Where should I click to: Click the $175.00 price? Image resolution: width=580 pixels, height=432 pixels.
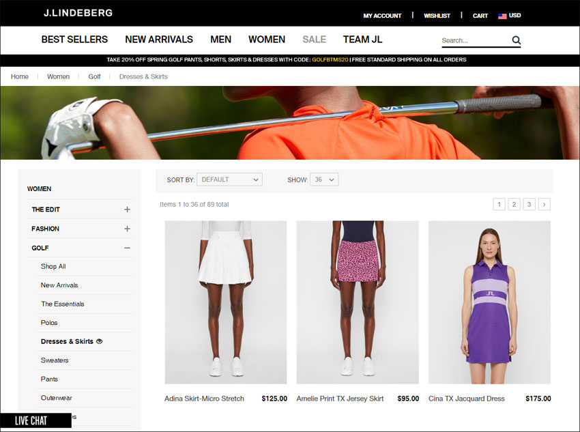pyautogui.click(x=538, y=399)
